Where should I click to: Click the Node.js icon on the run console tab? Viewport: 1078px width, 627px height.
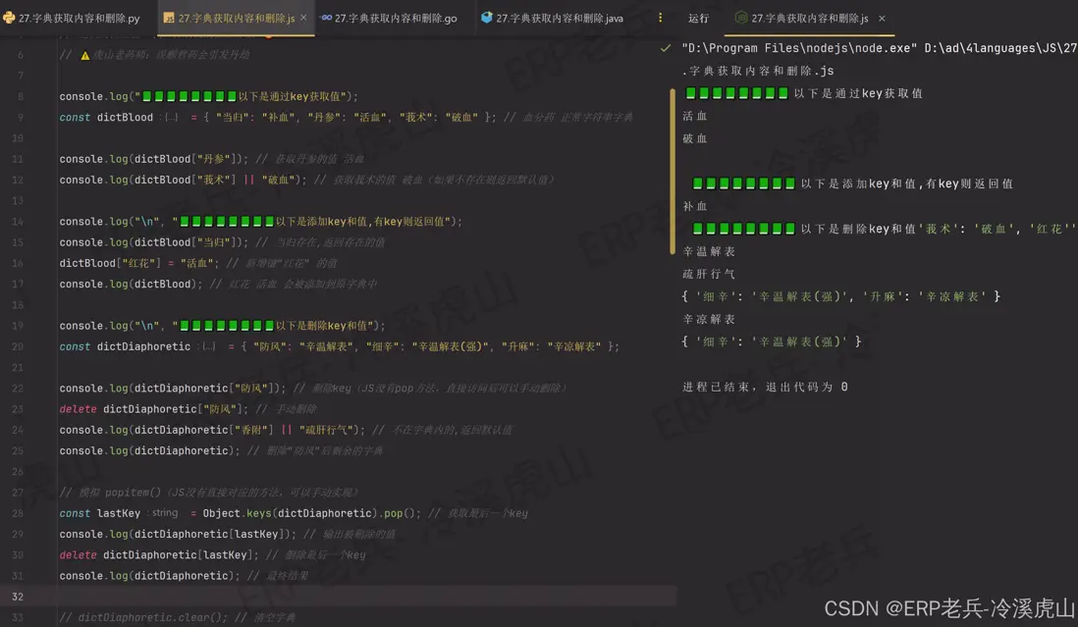click(739, 17)
